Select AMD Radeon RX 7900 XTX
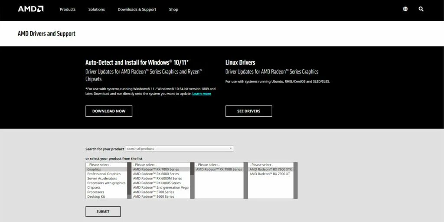This screenshot has width=444, height=222. [x=271, y=170]
